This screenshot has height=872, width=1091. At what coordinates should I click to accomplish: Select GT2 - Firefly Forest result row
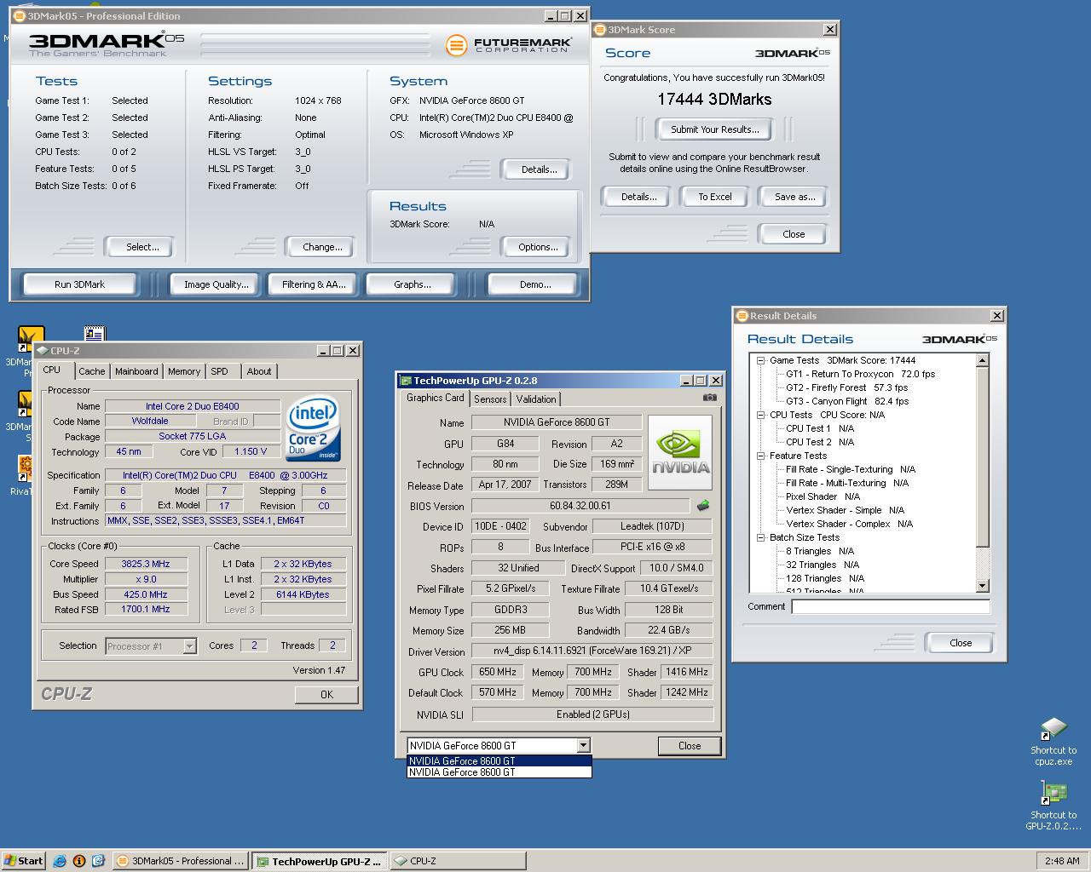(847, 387)
